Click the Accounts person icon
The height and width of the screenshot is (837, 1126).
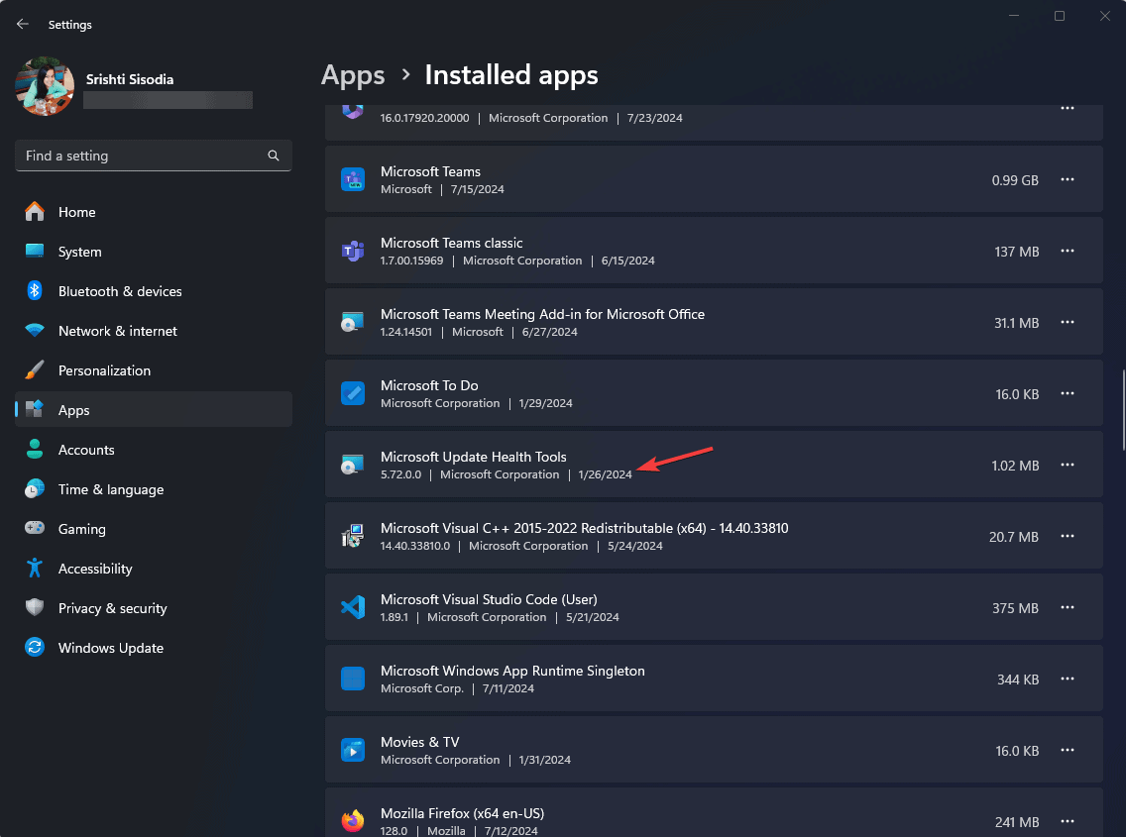pyautogui.click(x=35, y=449)
